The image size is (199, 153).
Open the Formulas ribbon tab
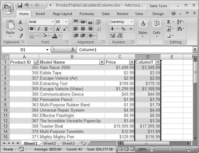coord(87,14)
